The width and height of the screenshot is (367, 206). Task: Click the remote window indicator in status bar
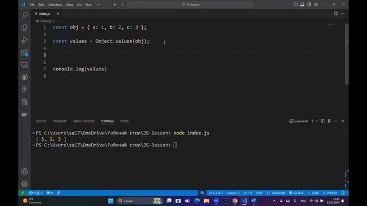(x=22, y=193)
